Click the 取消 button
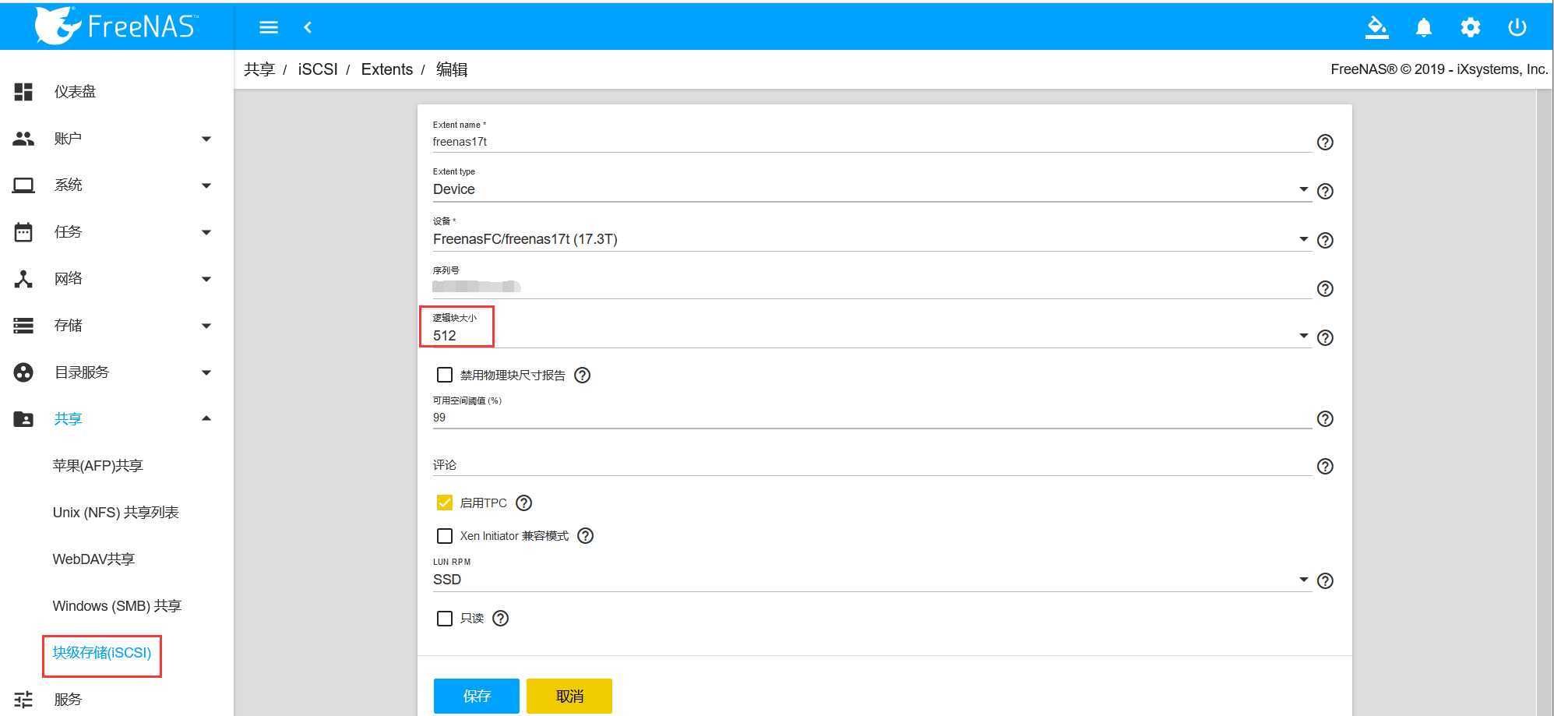Image resolution: width=1554 pixels, height=716 pixels. [x=569, y=696]
